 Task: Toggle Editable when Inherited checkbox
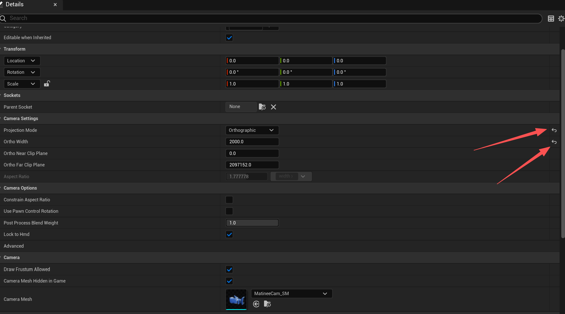coord(229,37)
